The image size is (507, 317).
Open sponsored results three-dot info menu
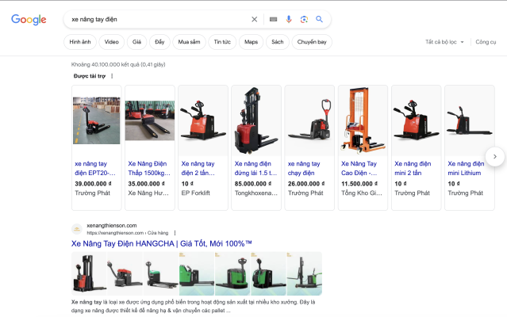tap(112, 76)
